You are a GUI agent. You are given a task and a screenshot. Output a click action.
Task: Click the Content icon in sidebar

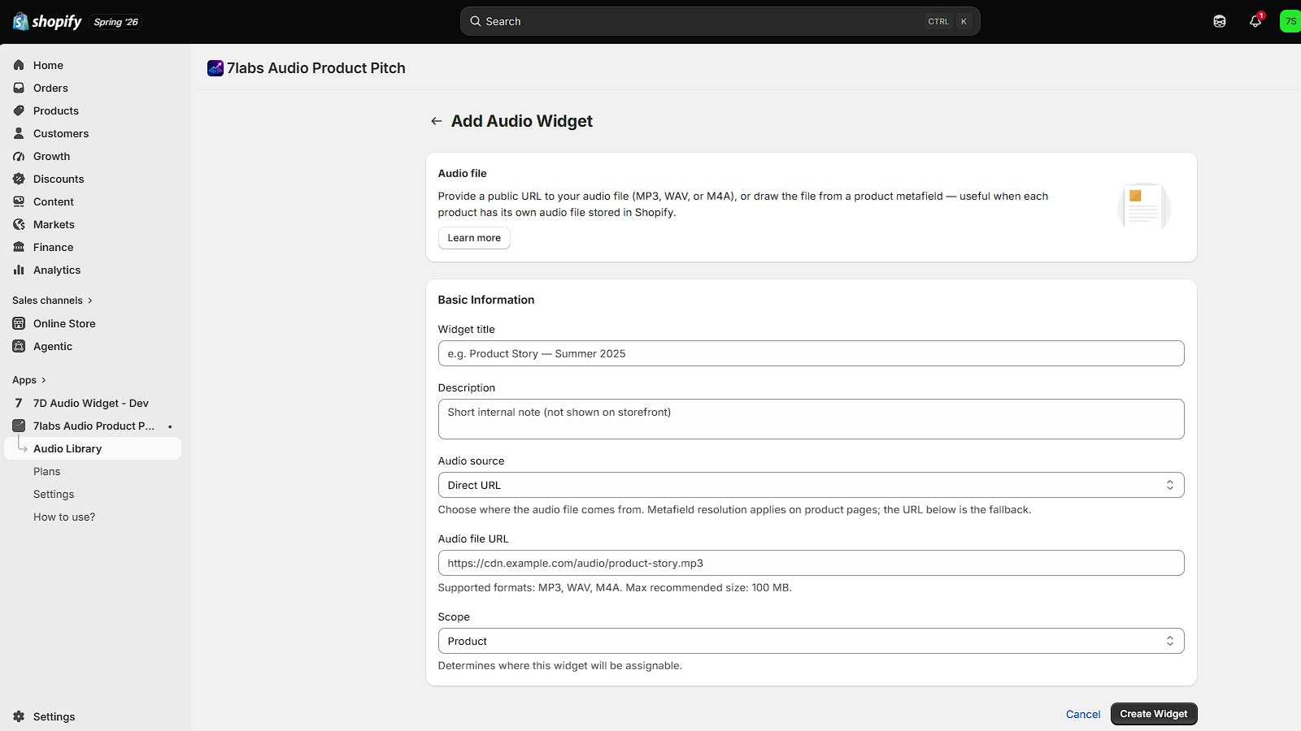(x=19, y=201)
